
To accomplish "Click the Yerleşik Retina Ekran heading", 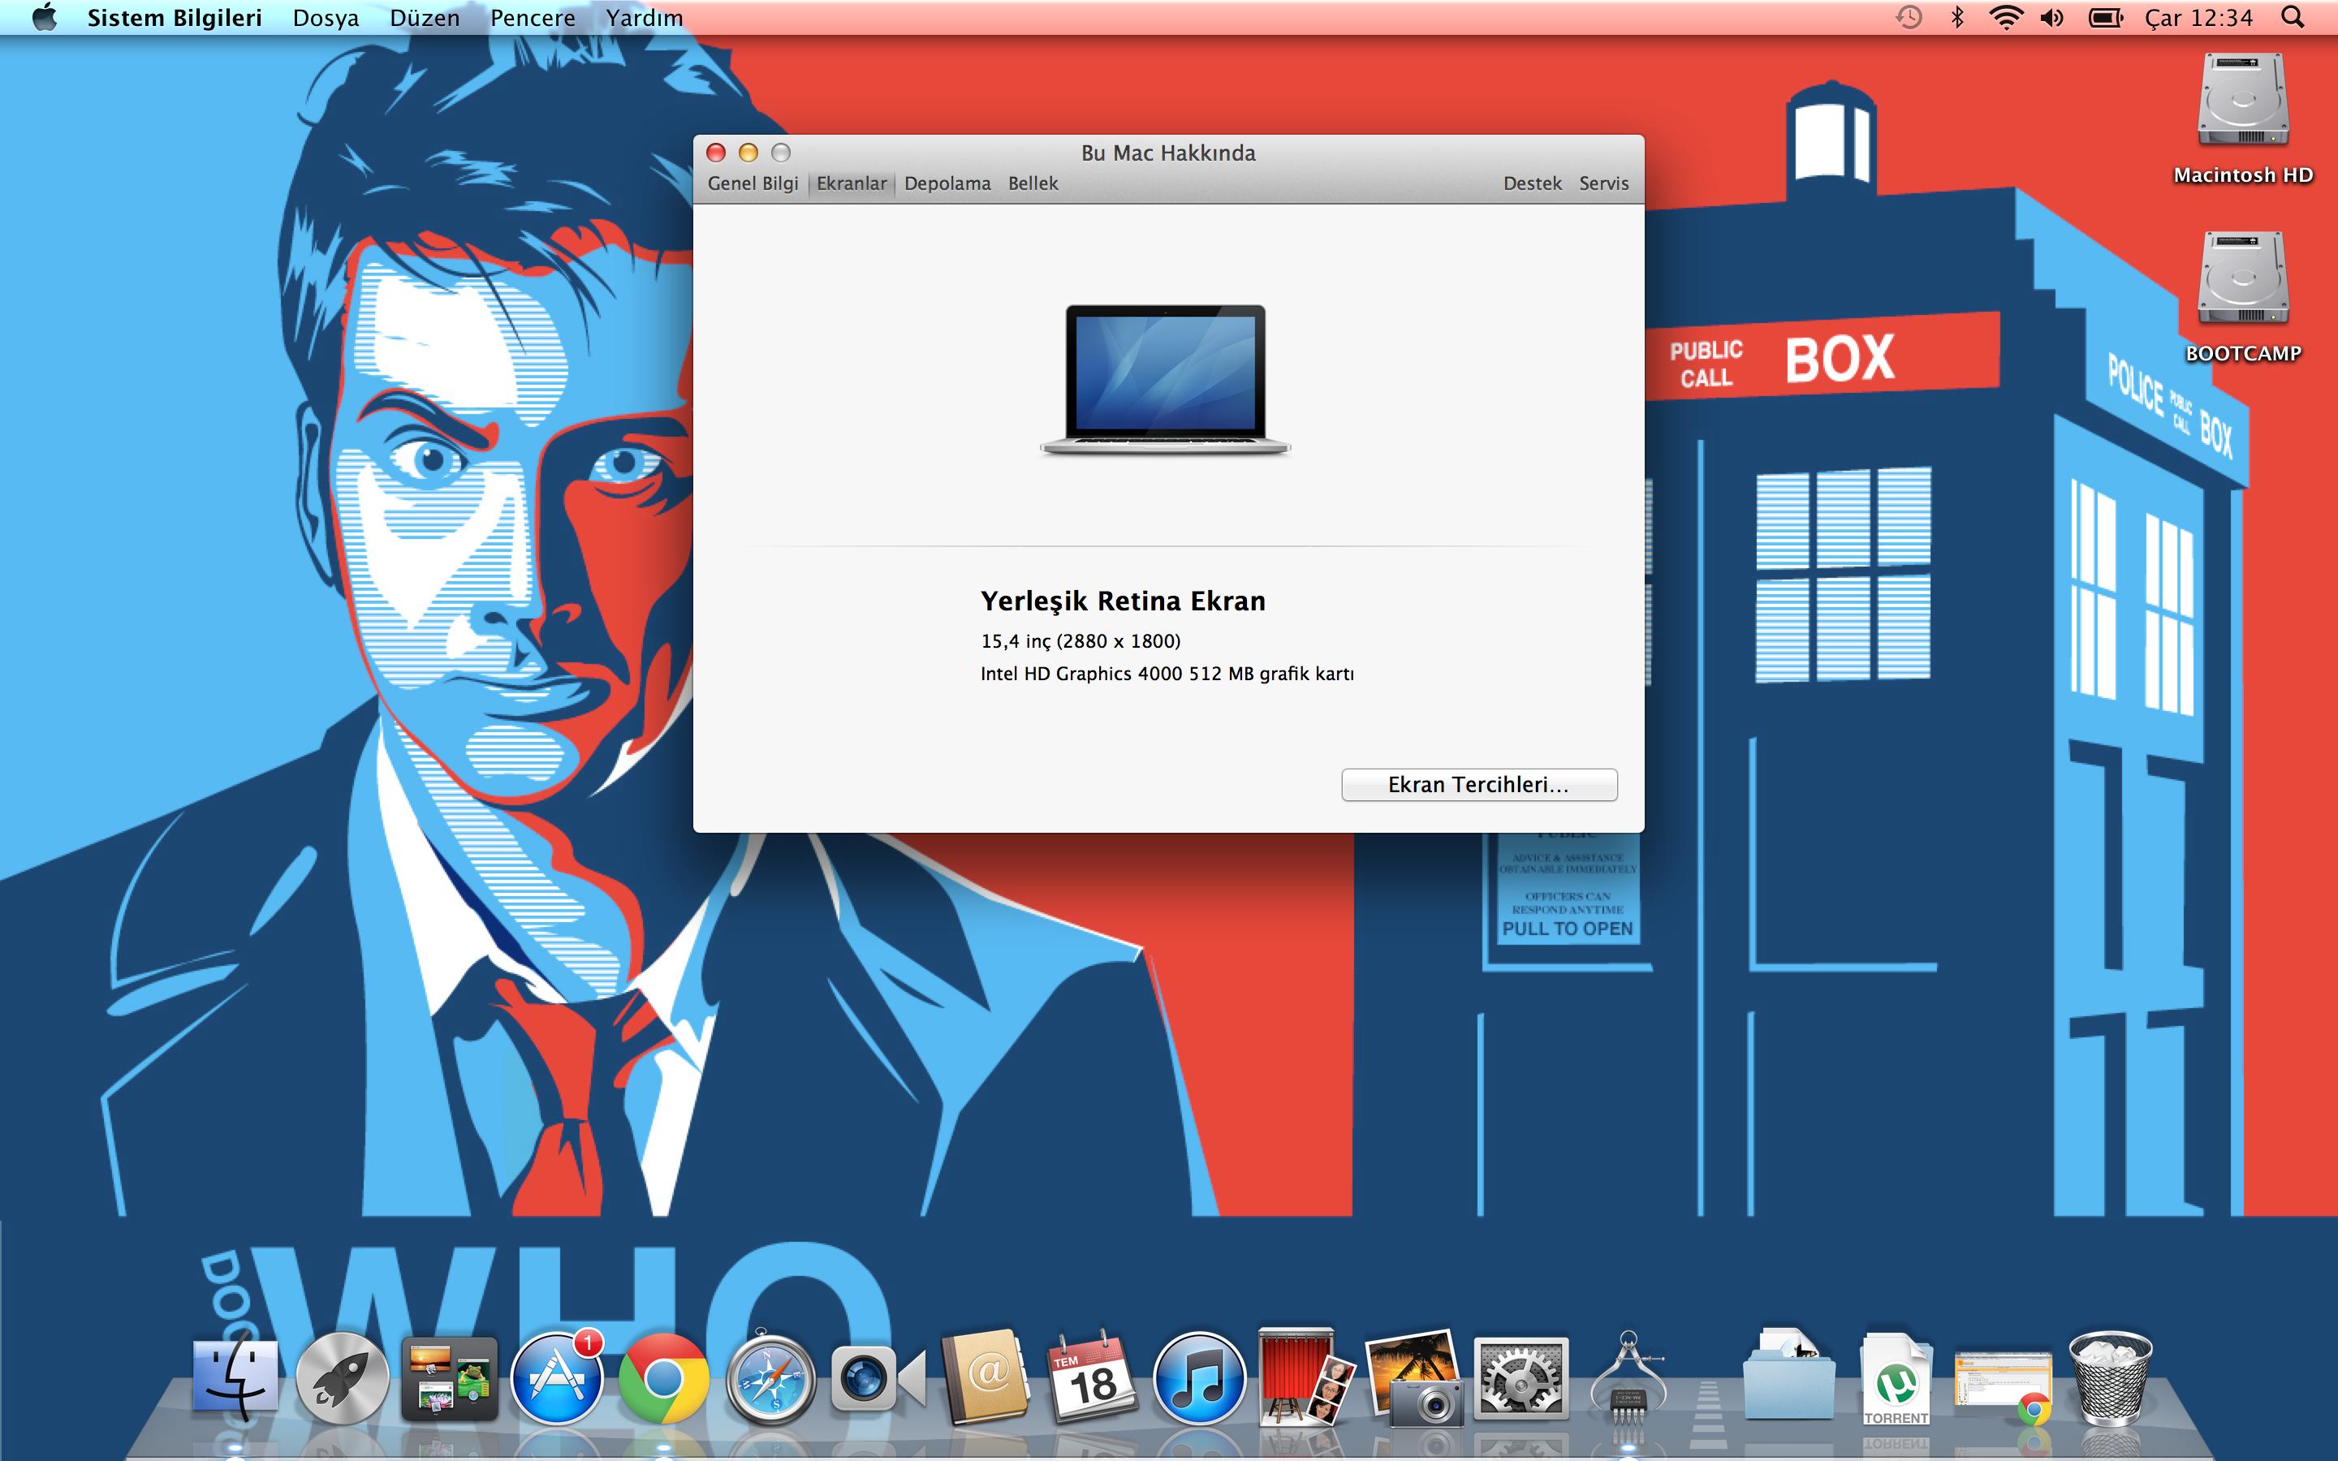I will click(1123, 601).
